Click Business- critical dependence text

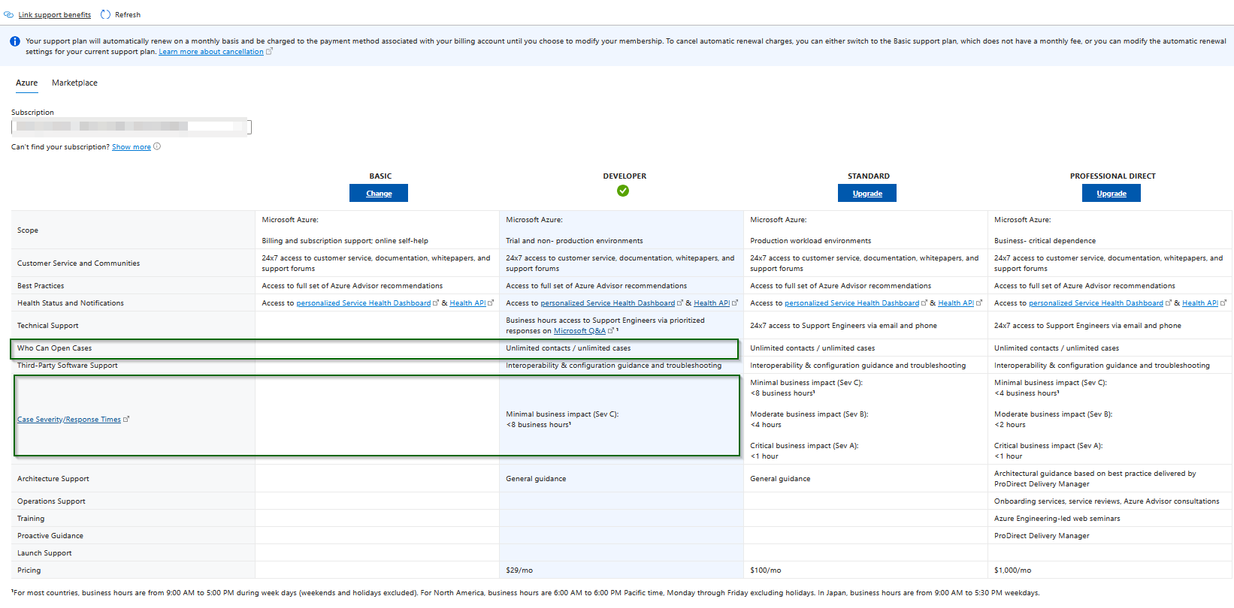1045,241
